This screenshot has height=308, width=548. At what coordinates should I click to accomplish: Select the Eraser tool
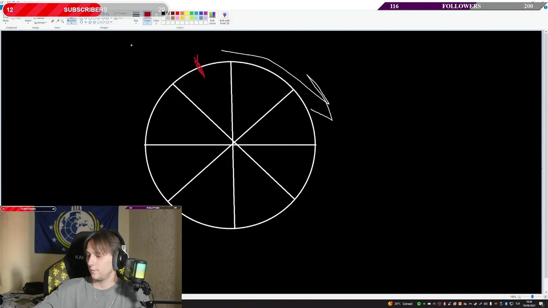[52, 21]
